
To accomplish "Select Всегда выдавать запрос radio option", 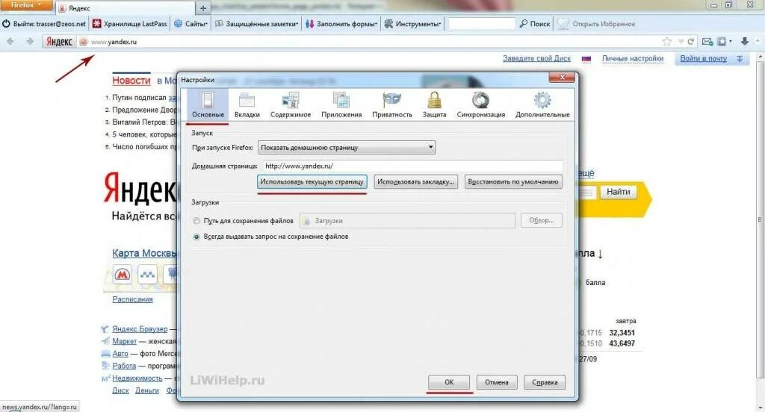I will [196, 237].
